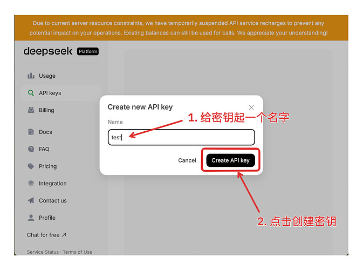Click the Create API key button
Viewport: 363px width, 270px height.
tap(230, 160)
